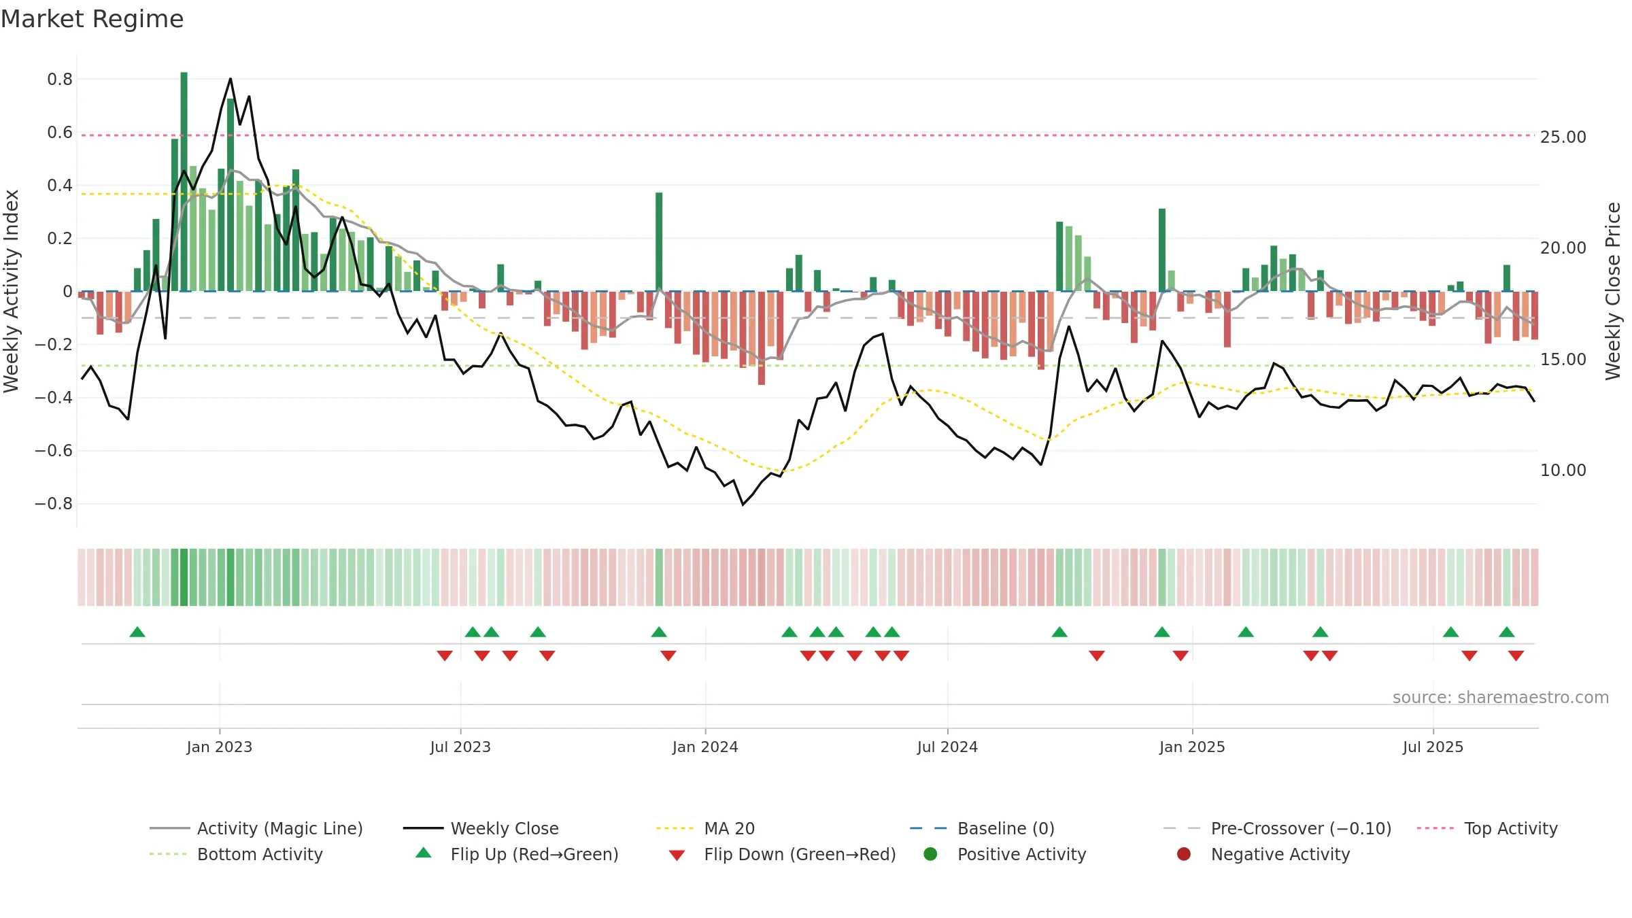The height and width of the screenshot is (918, 1632).
Task: Click the '0.8' activity axis label
Action: point(60,80)
